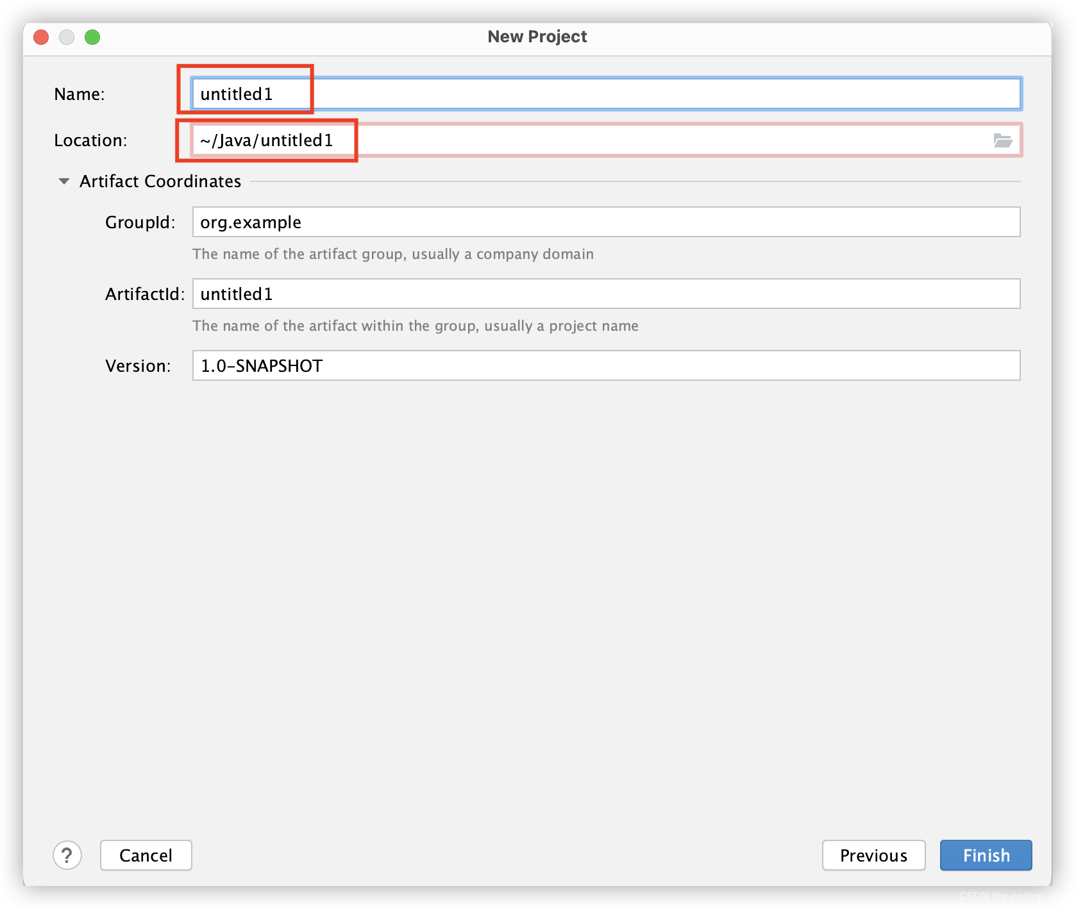Click the minimize button in the title bar
Image resolution: width=1076 pixels, height=909 pixels.
67,37
